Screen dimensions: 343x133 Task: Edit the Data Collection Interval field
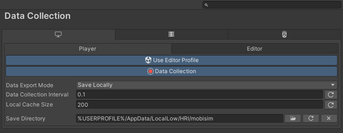click(199, 95)
